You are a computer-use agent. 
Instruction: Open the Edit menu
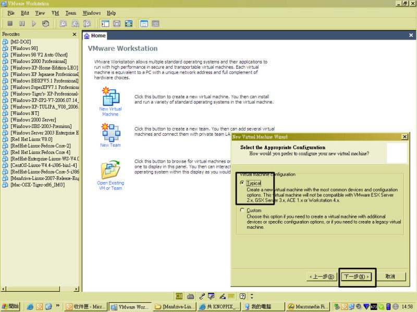click(x=25, y=13)
